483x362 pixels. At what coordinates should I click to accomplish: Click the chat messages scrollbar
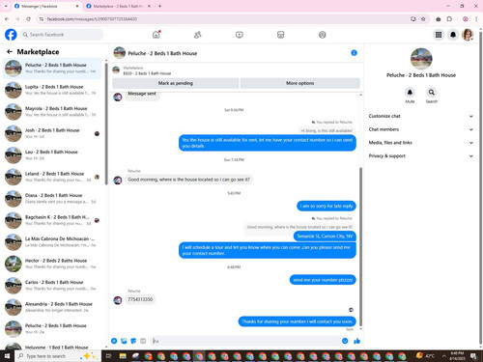tap(360, 246)
